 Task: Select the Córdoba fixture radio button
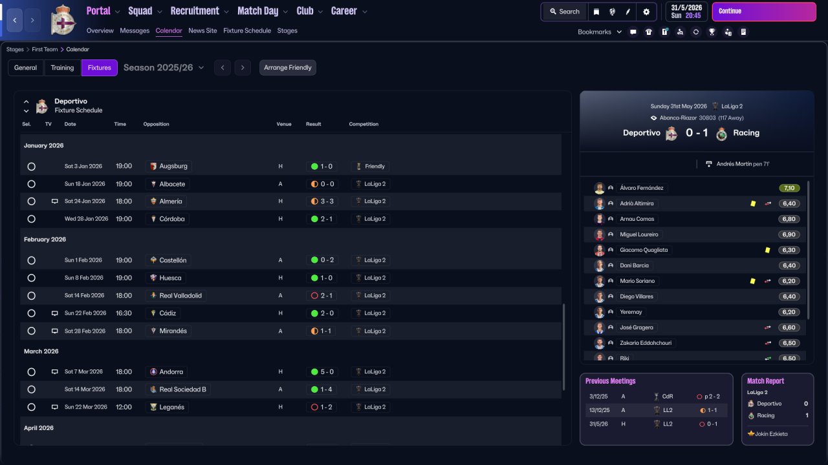pos(31,219)
